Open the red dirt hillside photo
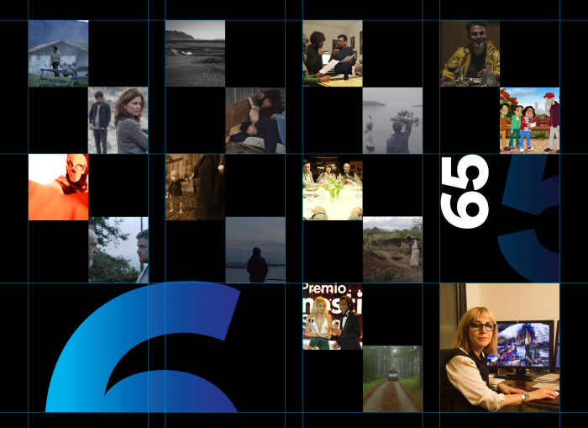 [x=392, y=250]
